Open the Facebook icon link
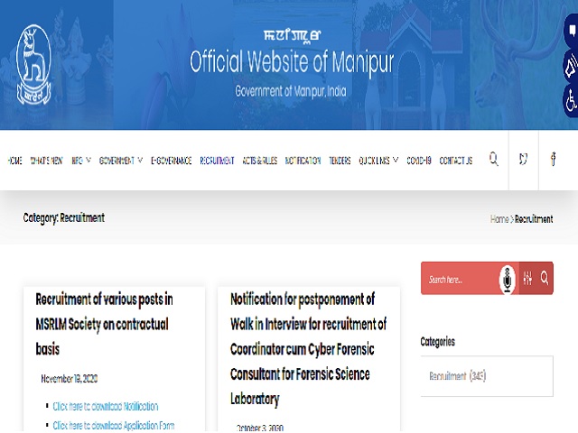This screenshot has height=433, width=578. pos(553,159)
